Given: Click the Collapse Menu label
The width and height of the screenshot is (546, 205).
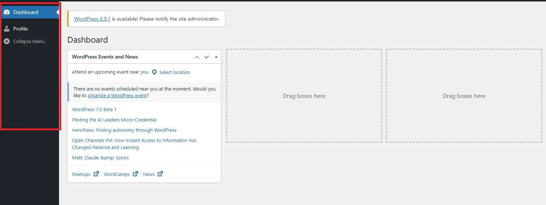Looking at the screenshot, I should coord(29,42).
